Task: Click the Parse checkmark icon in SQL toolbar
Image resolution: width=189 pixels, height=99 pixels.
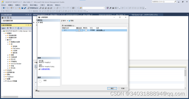Action: point(43,11)
